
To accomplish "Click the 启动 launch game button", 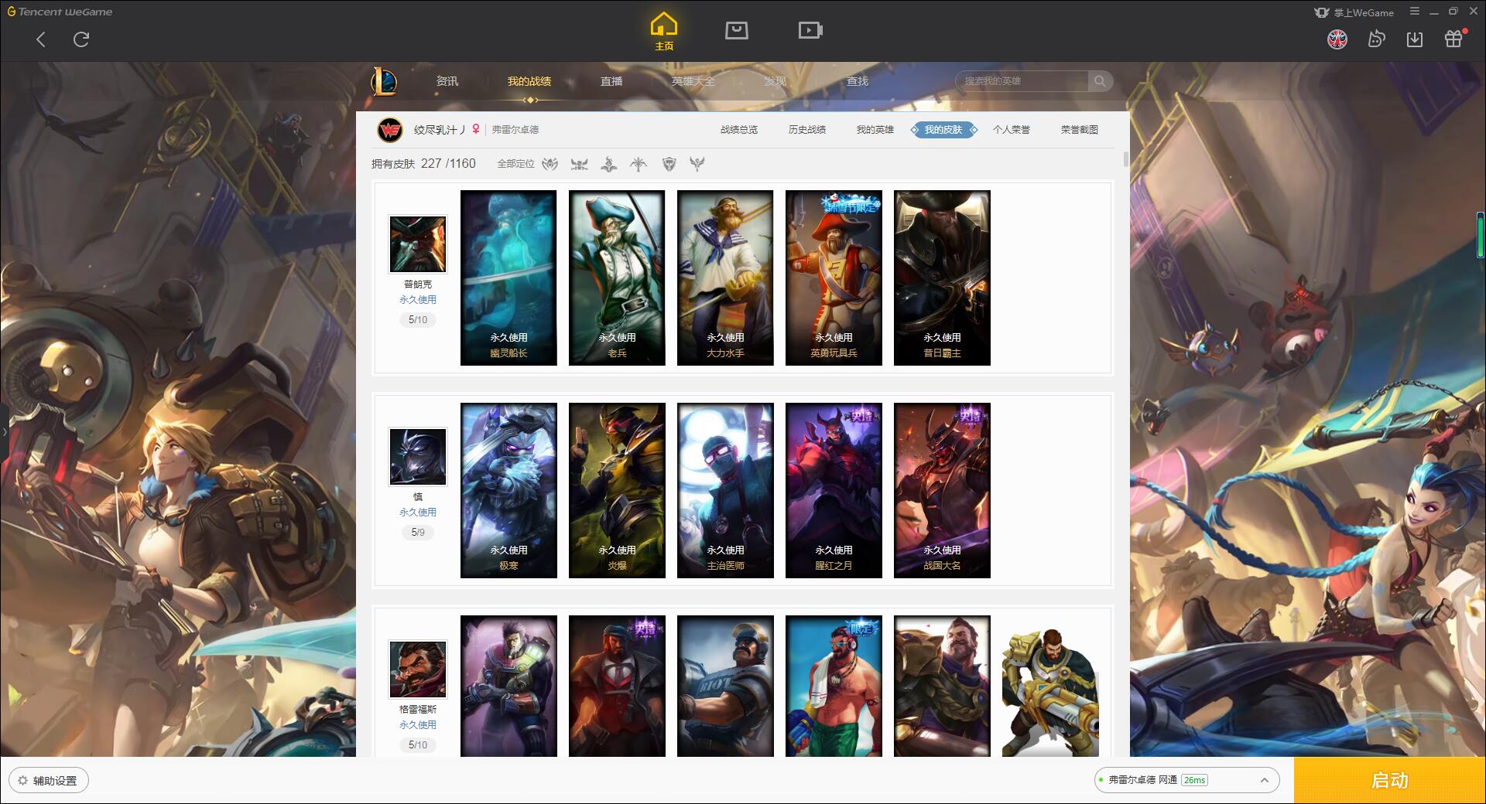I will pos(1389,781).
